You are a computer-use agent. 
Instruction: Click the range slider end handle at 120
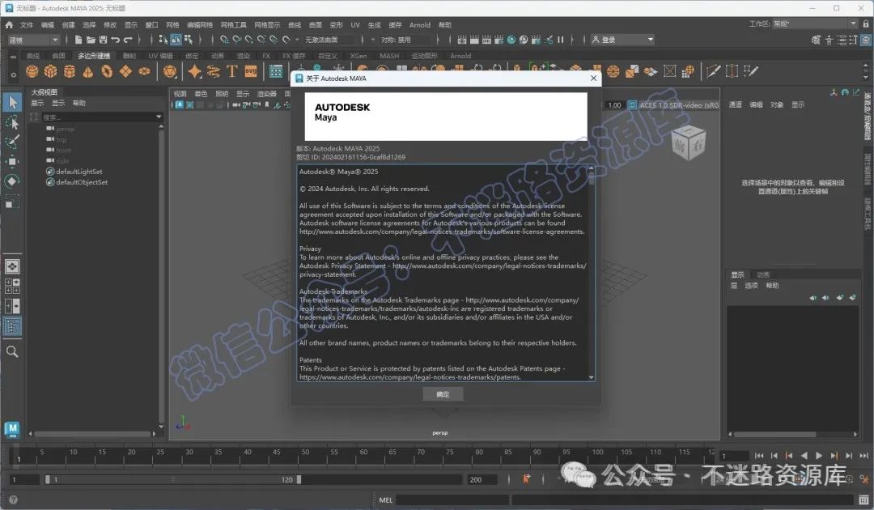(299, 479)
